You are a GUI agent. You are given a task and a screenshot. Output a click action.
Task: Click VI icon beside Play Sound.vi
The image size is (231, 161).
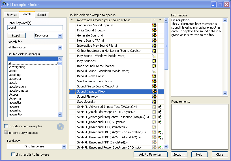point(154,61)
